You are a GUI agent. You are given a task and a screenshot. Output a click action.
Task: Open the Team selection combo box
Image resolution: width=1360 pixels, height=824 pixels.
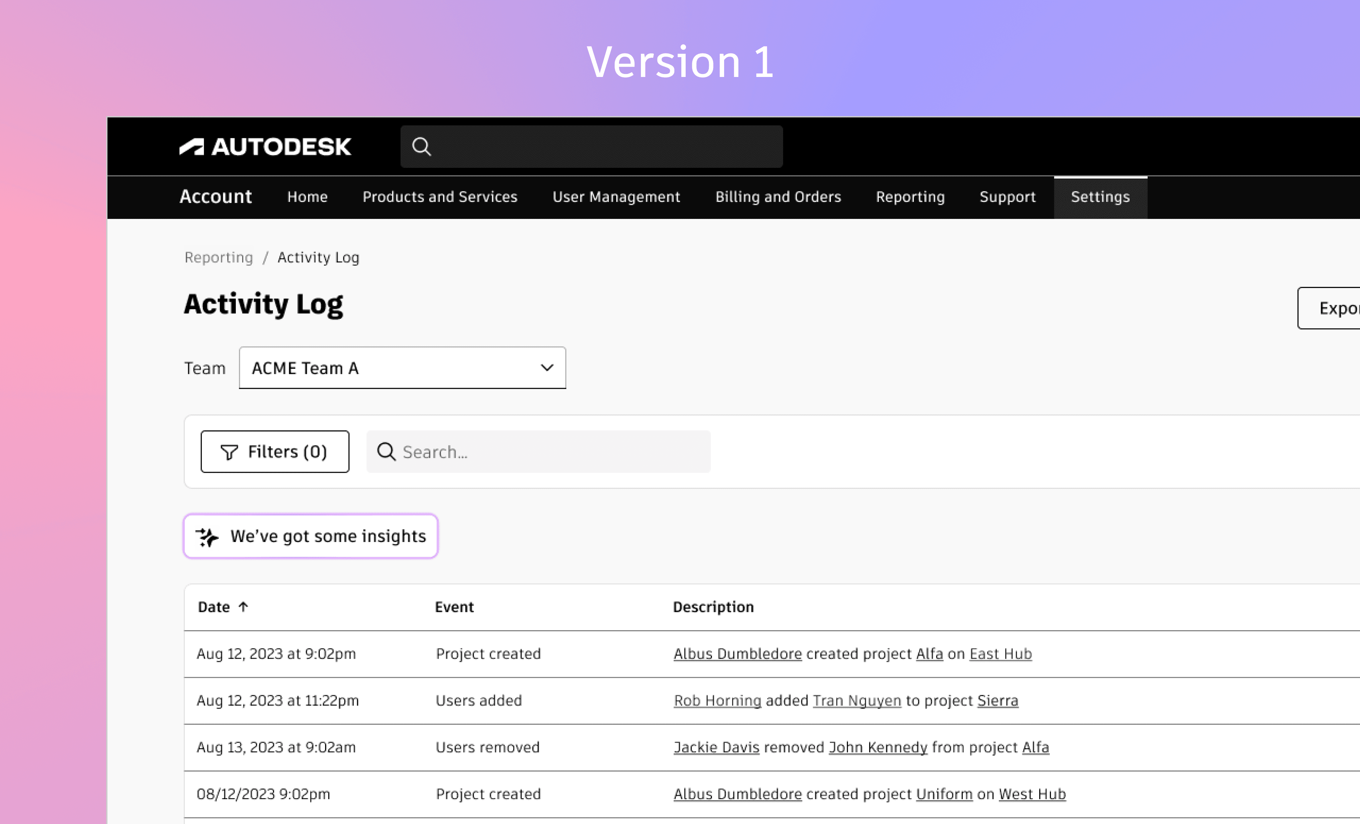click(x=386, y=368)
